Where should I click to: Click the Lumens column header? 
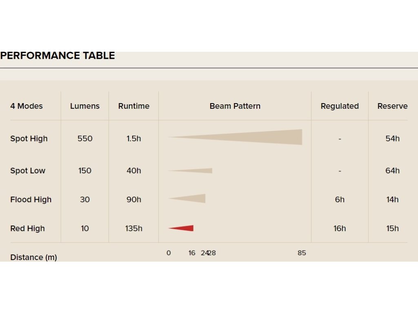pyautogui.click(x=85, y=106)
